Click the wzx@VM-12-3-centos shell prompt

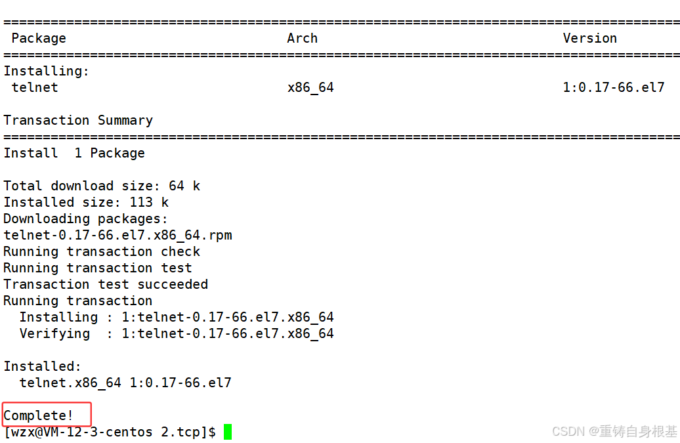(x=110, y=432)
